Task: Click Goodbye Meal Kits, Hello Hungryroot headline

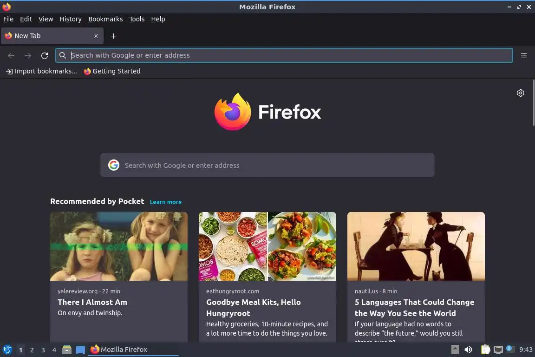Action: click(x=254, y=307)
